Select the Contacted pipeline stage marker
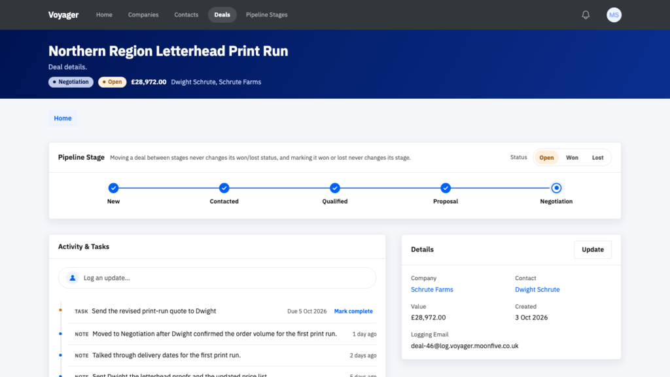The width and height of the screenshot is (670, 377). click(224, 188)
